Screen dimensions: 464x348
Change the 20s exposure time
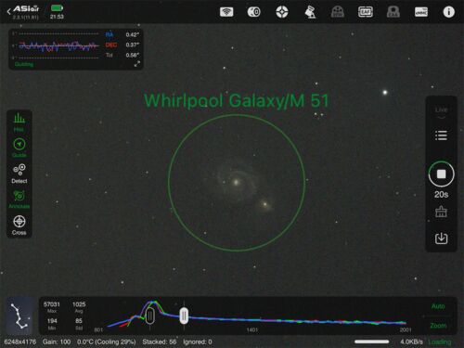(x=441, y=195)
